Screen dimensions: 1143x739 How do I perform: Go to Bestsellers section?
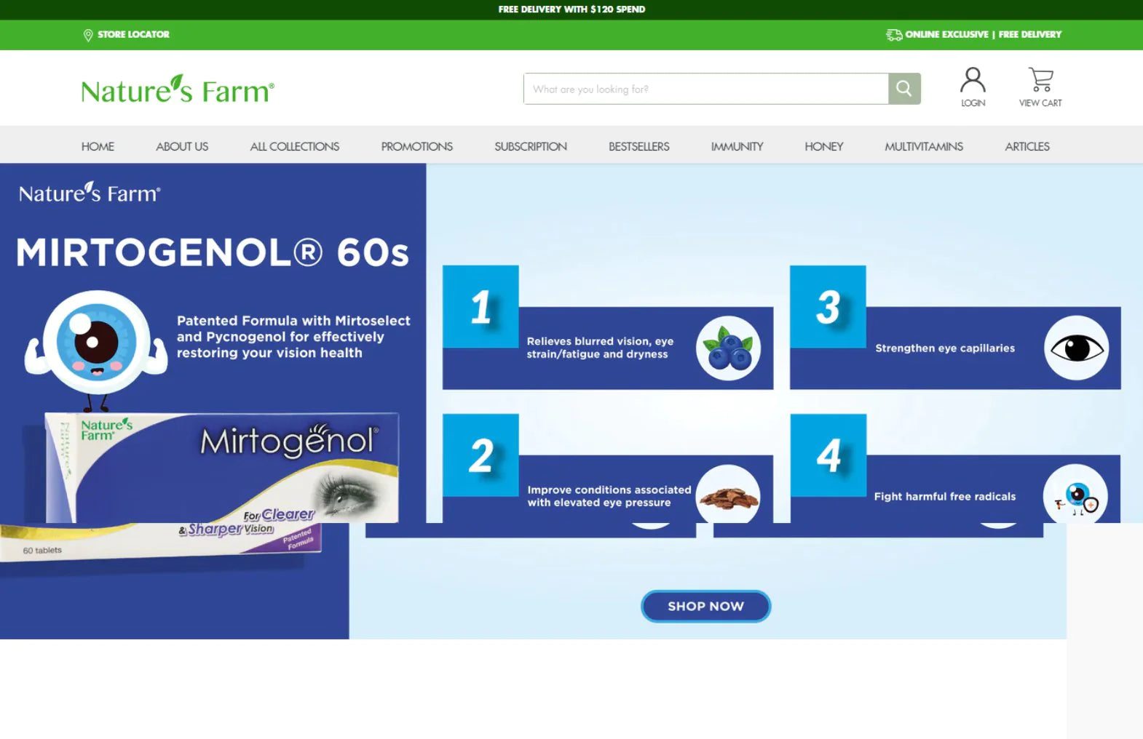(x=639, y=146)
